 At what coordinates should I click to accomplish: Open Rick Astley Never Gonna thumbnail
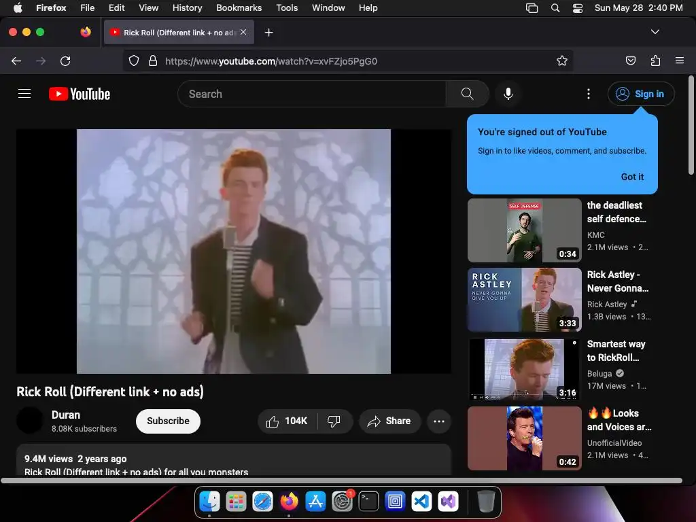tap(524, 300)
